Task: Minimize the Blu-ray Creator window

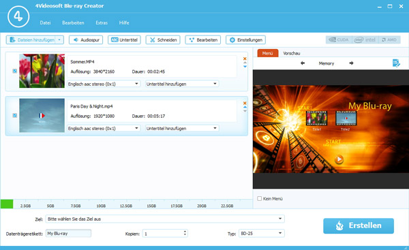Action: (x=380, y=7)
